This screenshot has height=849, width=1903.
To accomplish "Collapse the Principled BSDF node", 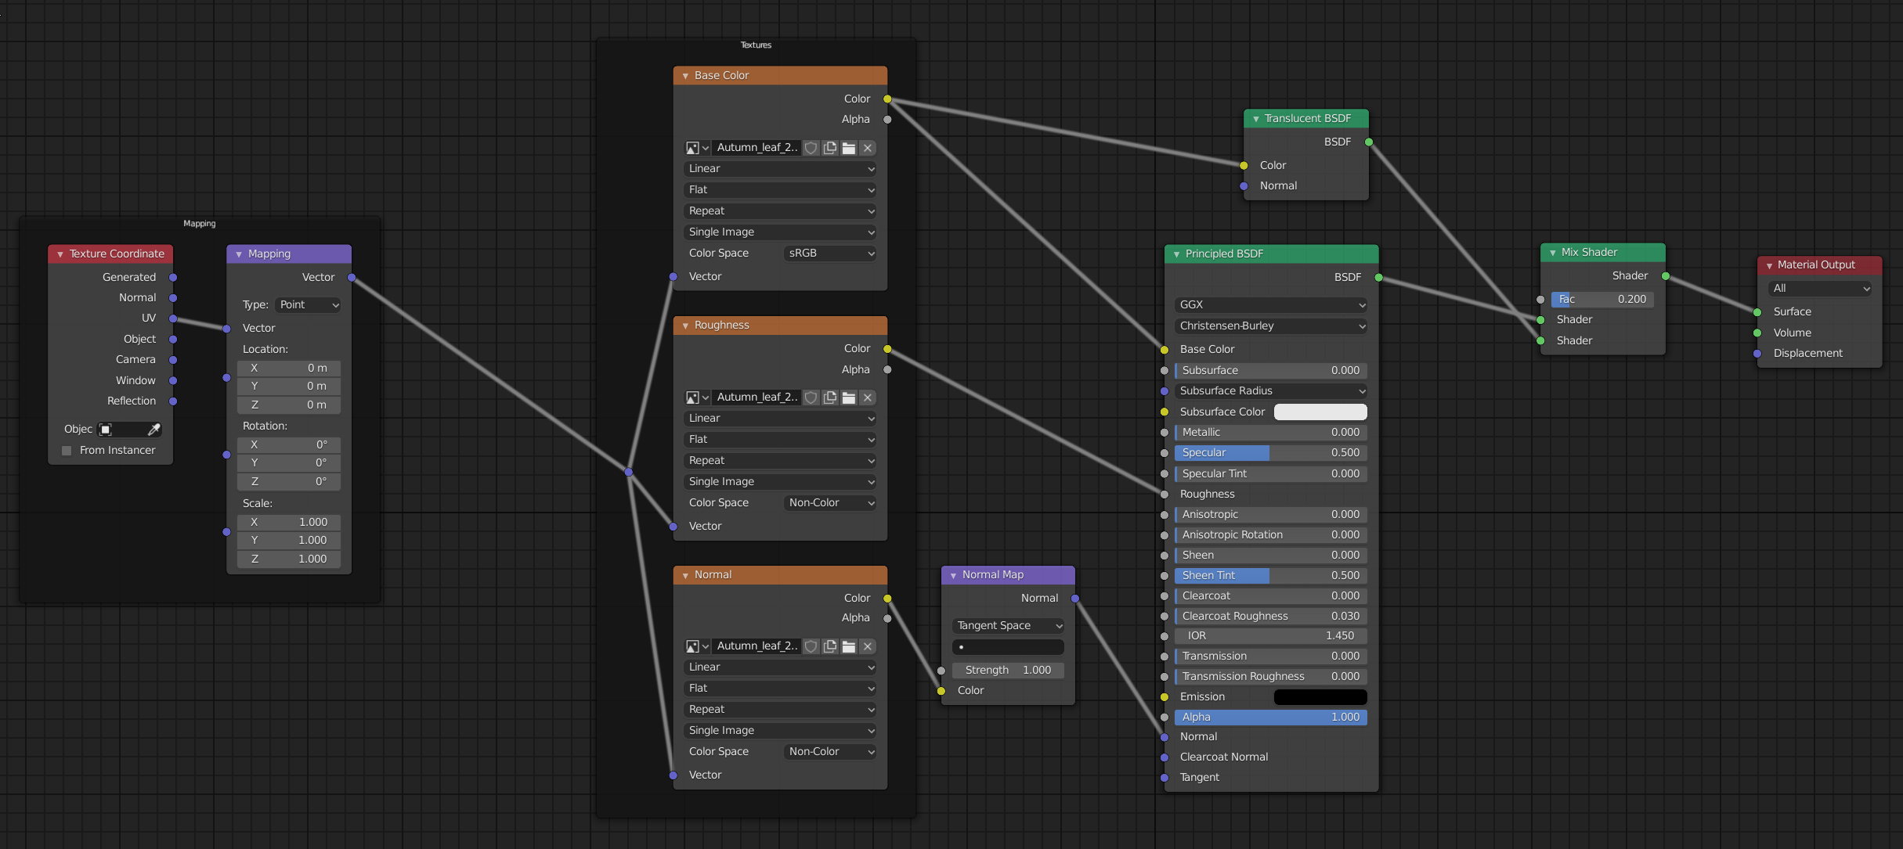I will [1176, 254].
